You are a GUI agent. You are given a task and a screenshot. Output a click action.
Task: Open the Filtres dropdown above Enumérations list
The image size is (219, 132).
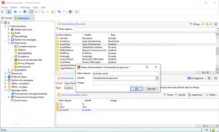pyautogui.click(x=196, y=24)
